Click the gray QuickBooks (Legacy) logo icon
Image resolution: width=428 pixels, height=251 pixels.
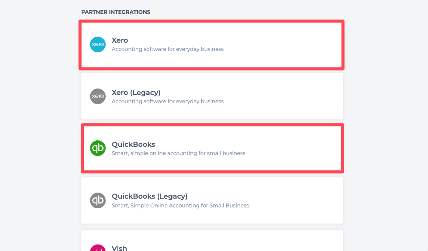tap(98, 200)
